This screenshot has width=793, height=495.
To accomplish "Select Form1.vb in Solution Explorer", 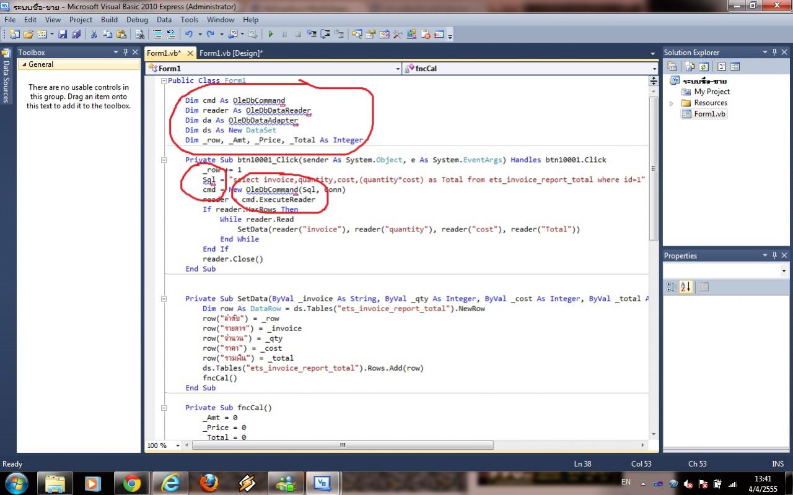I will [709, 114].
